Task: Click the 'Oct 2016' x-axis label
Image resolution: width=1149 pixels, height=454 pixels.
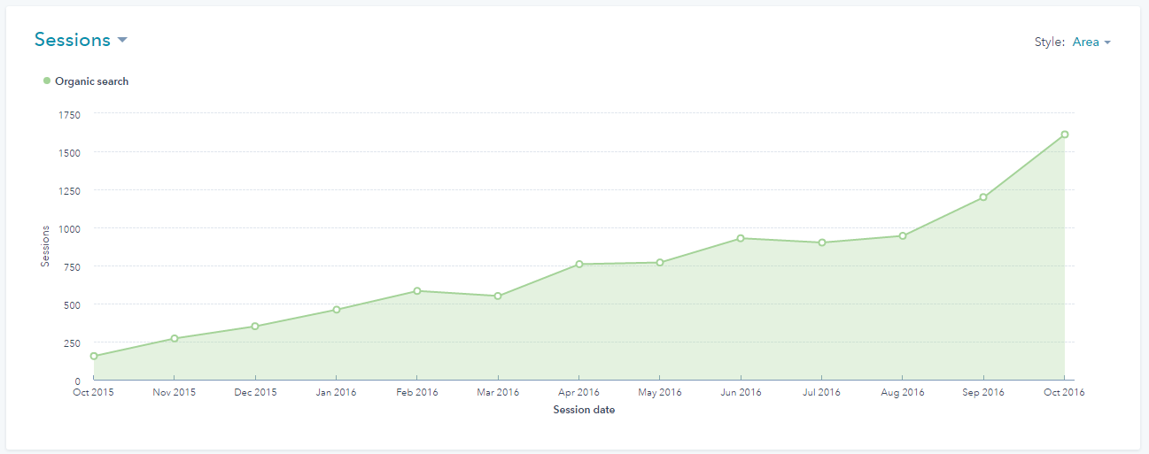Action: (x=1064, y=392)
